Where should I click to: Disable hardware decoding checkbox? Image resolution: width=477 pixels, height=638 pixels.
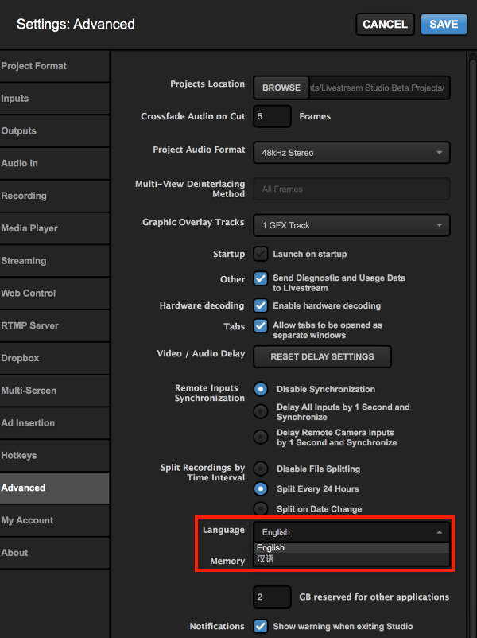tap(260, 305)
